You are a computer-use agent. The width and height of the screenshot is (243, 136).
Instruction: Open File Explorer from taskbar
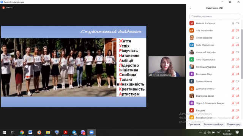48,133
